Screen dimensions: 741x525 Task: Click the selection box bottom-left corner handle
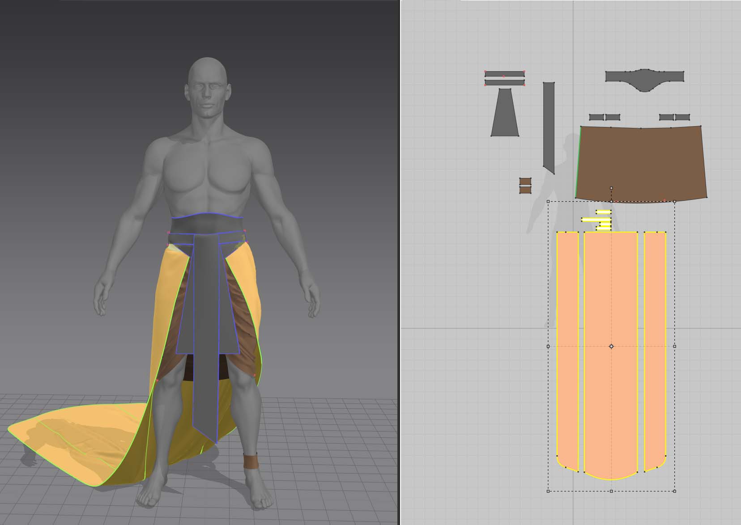(x=549, y=491)
